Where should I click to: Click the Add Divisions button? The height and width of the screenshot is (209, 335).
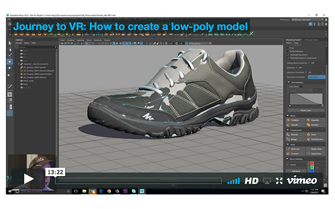315,139
